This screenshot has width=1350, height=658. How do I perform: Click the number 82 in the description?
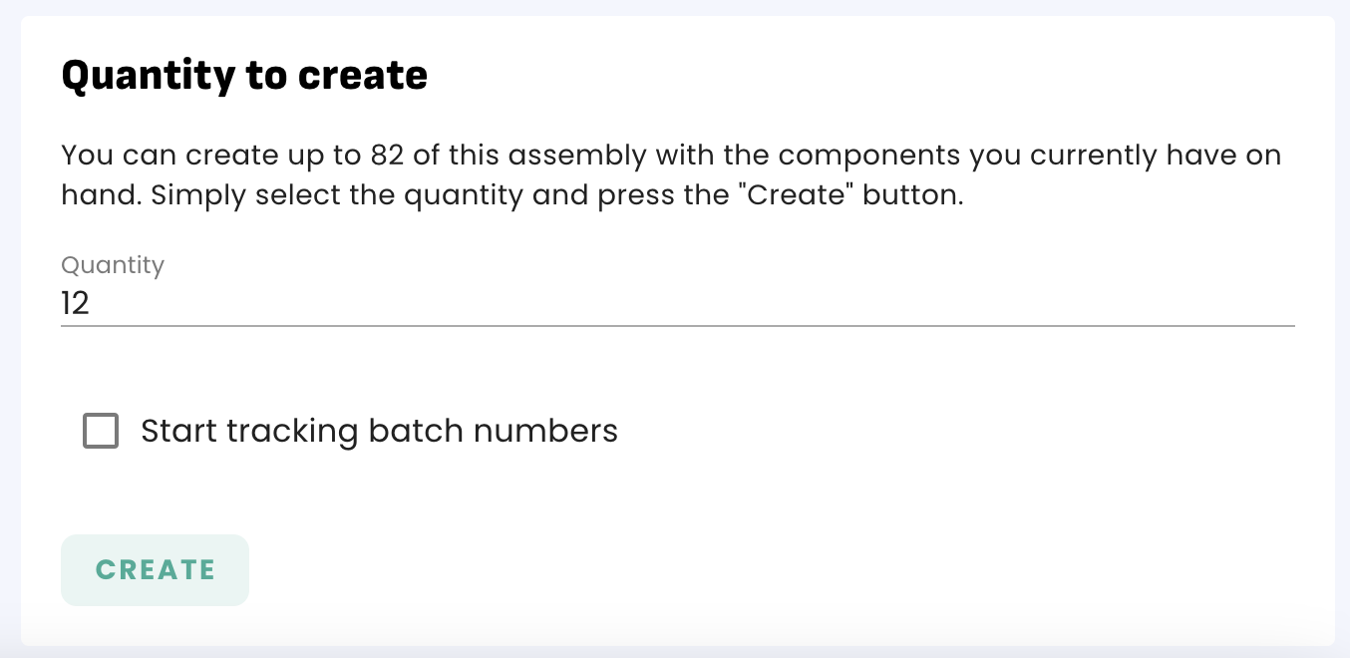point(389,156)
